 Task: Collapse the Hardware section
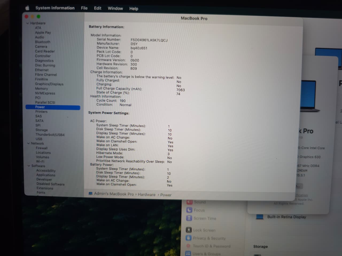(x=28, y=23)
